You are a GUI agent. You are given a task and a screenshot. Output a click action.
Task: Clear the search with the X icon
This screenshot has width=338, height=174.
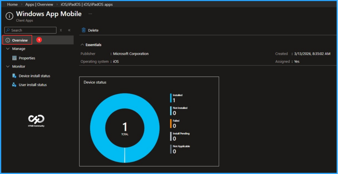[61, 30]
